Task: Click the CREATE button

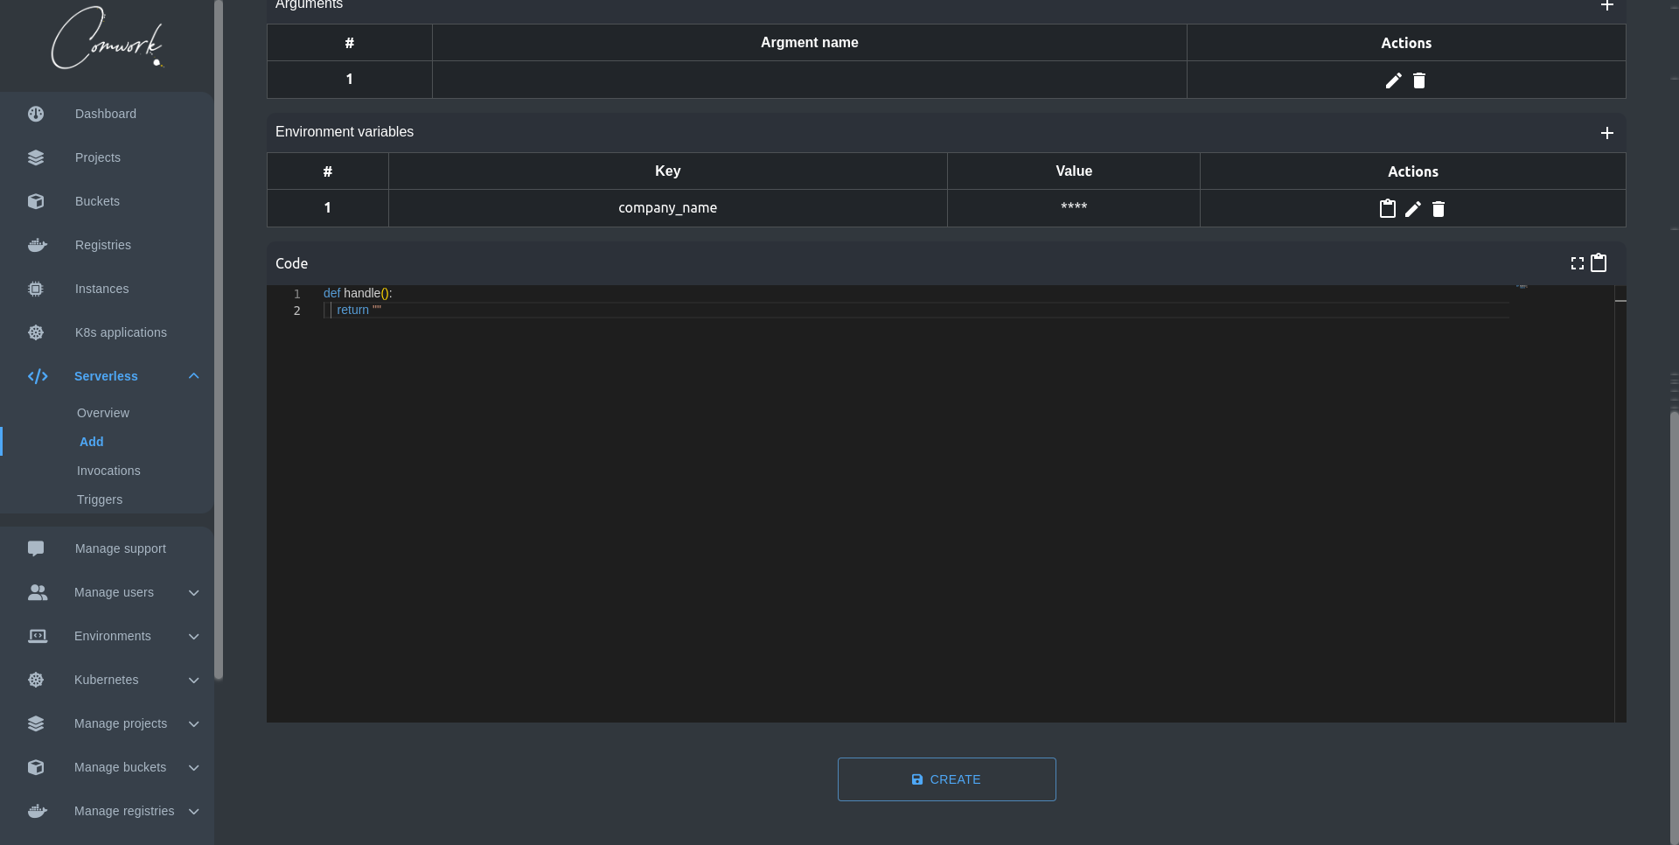Action: [946, 779]
